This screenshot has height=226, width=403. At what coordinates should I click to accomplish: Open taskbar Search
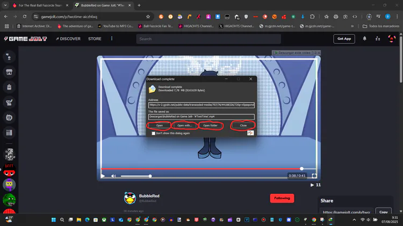tap(62, 220)
